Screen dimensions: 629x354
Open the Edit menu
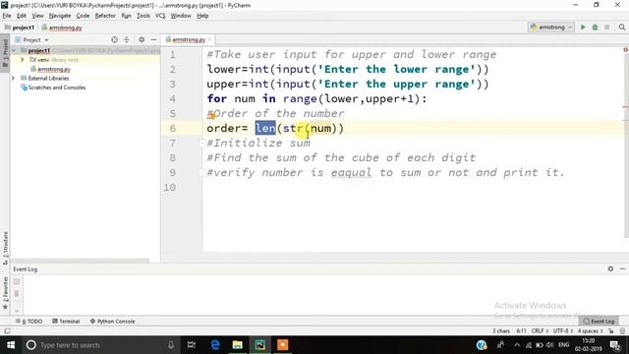(22, 16)
